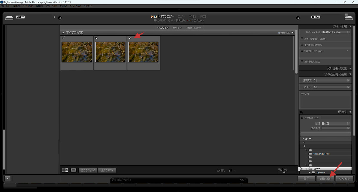The width and height of the screenshot is (358, 192).
Task: Adjust the サムネール thumbnail size slider
Action: coord(284,172)
